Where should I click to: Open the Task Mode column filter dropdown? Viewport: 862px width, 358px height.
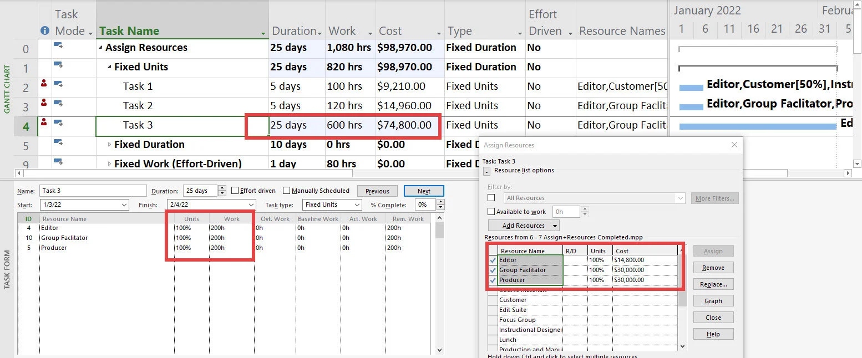coord(90,34)
